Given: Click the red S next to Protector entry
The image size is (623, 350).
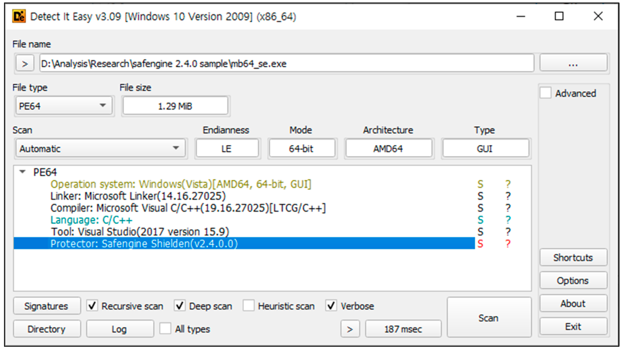Looking at the screenshot, I should coord(480,244).
